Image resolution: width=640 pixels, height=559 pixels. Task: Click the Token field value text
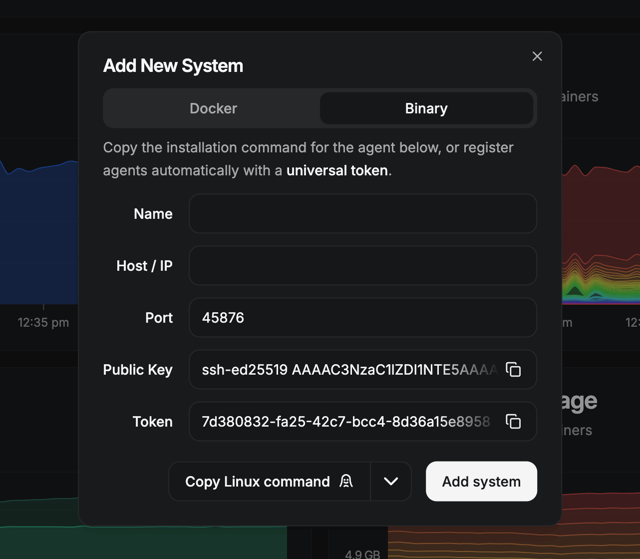(x=345, y=422)
